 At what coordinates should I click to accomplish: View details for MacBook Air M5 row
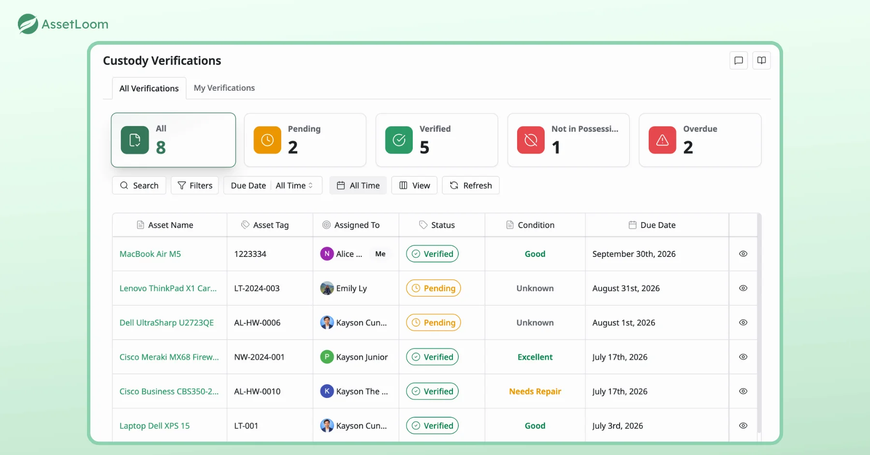(743, 254)
